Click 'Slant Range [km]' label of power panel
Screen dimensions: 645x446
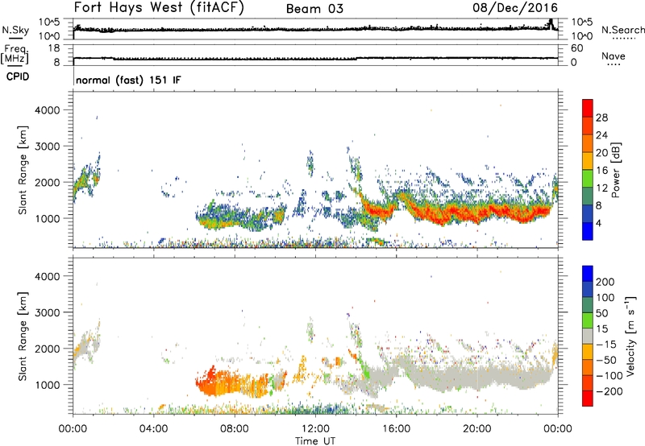click(x=23, y=170)
